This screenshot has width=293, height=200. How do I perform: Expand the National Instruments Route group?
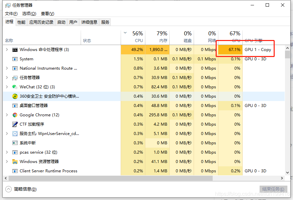pyautogui.click(x=7, y=68)
